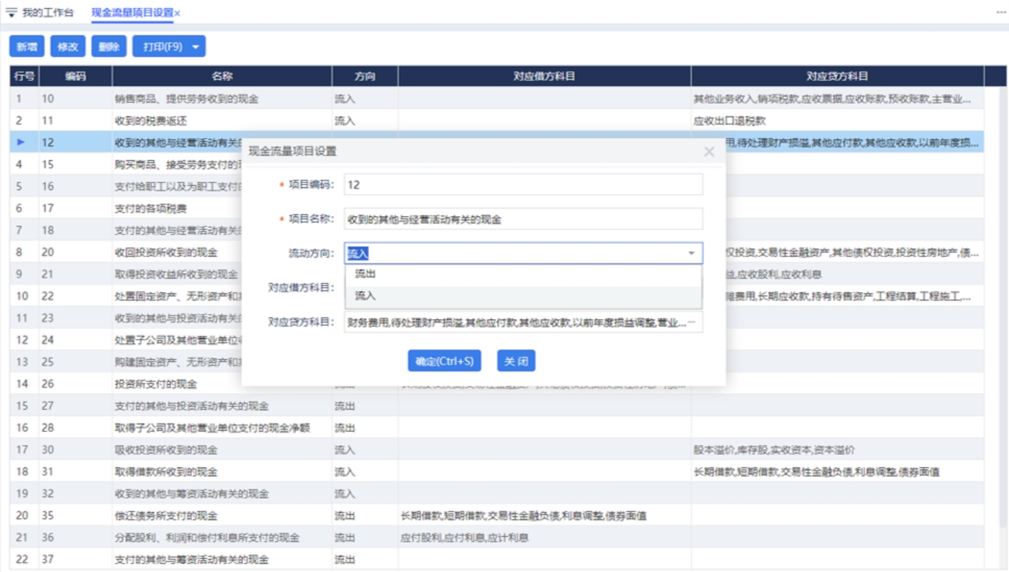Click the 名称 column header
The width and height of the screenshot is (1009, 572).
tap(222, 76)
